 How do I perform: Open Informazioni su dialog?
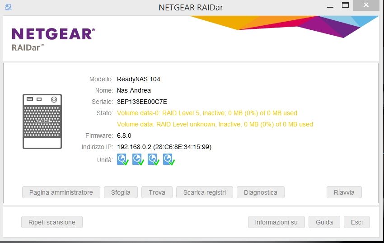click(276, 222)
